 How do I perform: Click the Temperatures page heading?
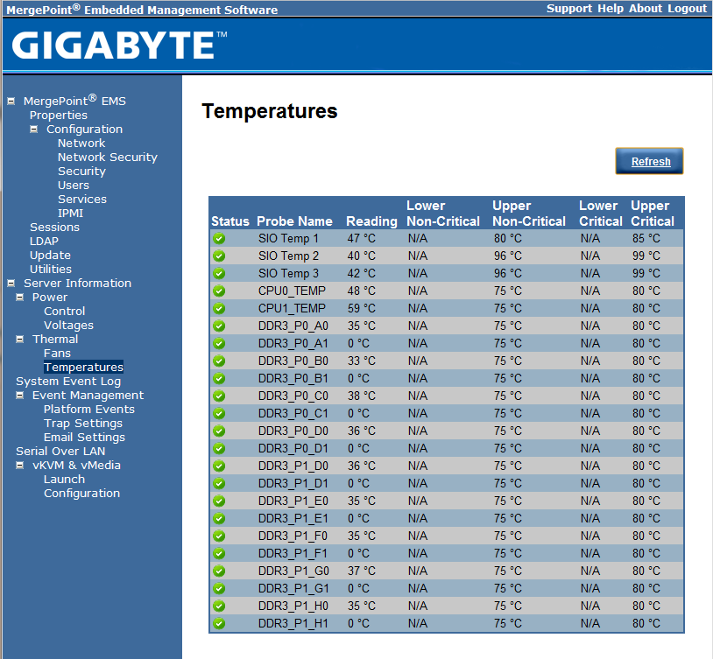[x=270, y=111]
